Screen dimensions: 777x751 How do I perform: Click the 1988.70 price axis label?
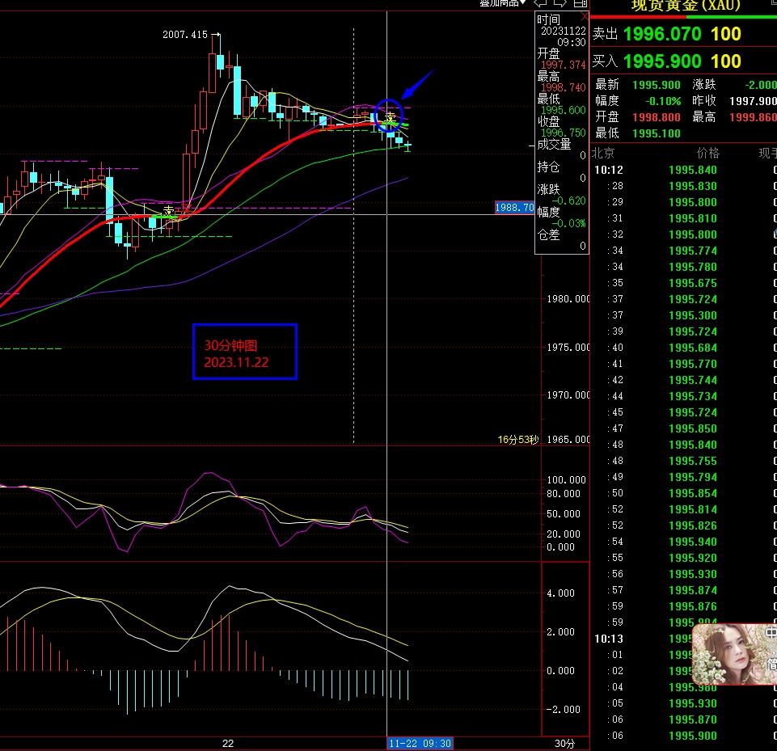pos(514,208)
